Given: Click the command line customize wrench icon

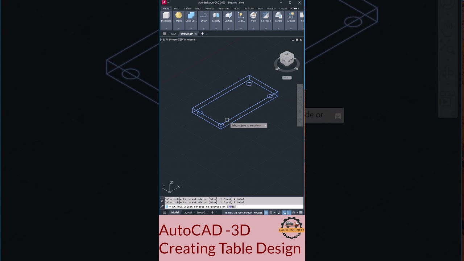Looking at the screenshot, I should (x=162, y=207).
